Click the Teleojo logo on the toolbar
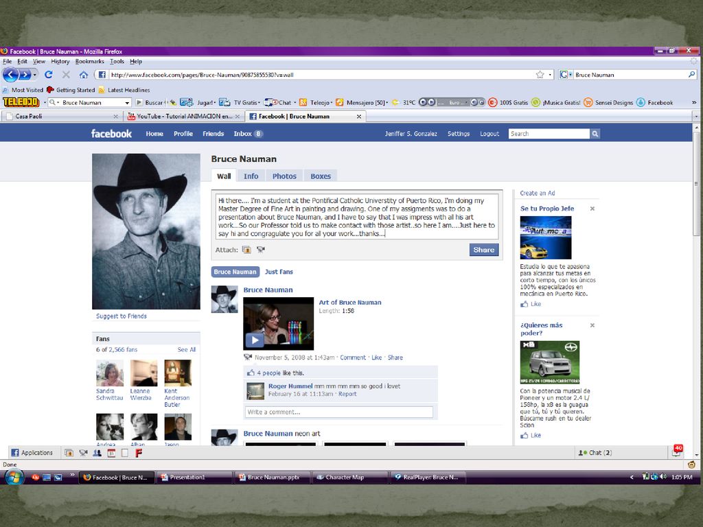703x527 pixels. [x=21, y=102]
